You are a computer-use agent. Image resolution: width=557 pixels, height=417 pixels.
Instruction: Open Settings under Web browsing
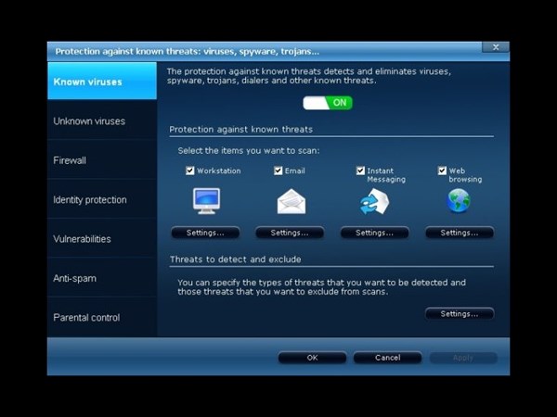[460, 233]
